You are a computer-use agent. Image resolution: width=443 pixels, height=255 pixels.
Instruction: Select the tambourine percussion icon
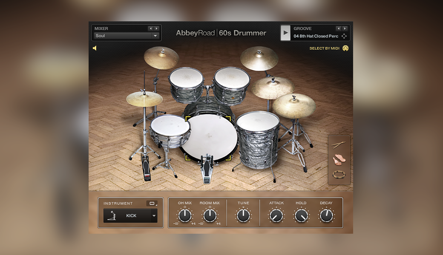[x=339, y=175]
